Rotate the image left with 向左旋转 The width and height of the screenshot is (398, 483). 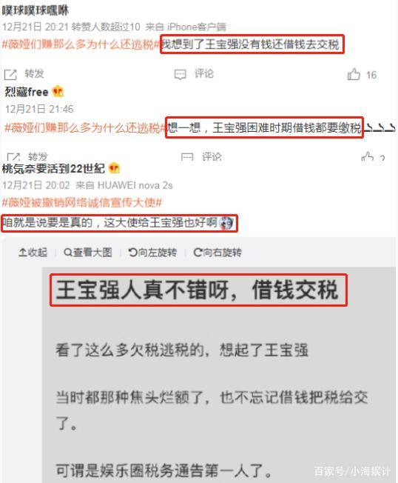point(152,253)
